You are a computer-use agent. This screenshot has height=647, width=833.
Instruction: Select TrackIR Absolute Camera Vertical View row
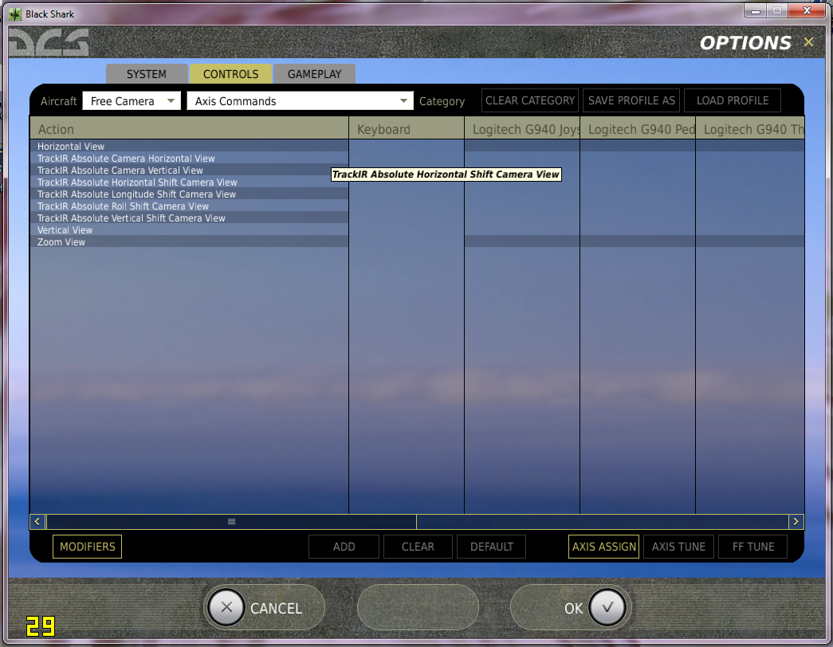[189, 170]
